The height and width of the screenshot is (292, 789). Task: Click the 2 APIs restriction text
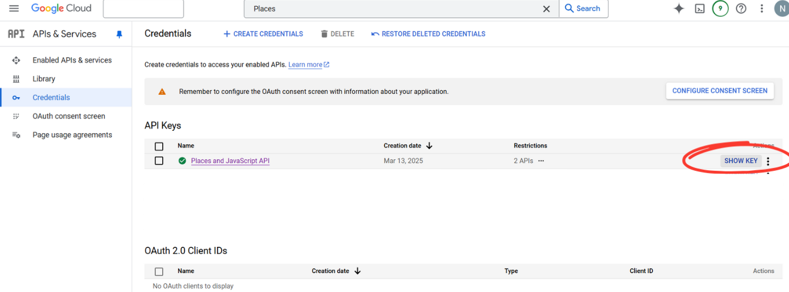point(523,161)
